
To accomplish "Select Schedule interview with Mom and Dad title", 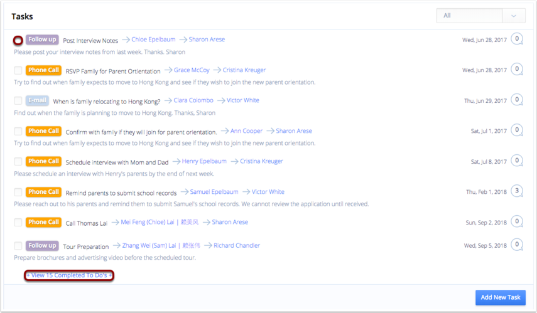I will (x=117, y=162).
